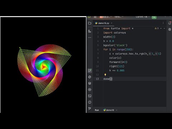Click line number 6 in the gutter
172x129 pixels.
[98, 49]
